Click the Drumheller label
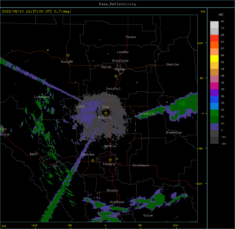235x229 pixels. (x=174, y=132)
